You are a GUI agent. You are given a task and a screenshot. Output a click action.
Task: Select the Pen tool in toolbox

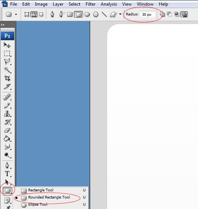[7, 165]
